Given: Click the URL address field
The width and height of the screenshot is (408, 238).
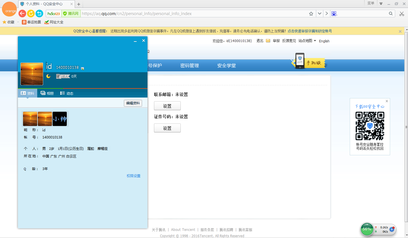Looking at the screenshot, I should 195,14.
